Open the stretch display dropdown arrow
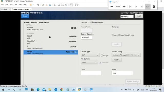This screenshot has height=92, width=164. 79,5
